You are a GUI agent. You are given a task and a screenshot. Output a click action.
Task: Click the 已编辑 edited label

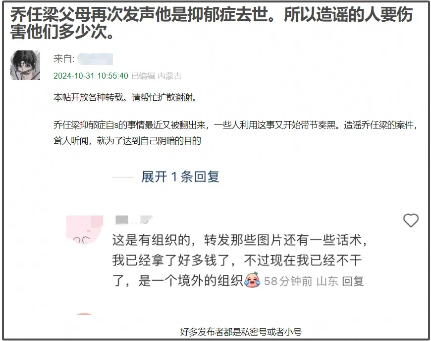143,76
